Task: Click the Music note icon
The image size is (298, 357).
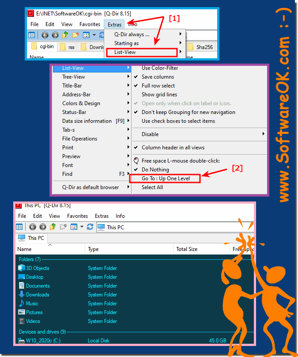Action: coord(22,303)
